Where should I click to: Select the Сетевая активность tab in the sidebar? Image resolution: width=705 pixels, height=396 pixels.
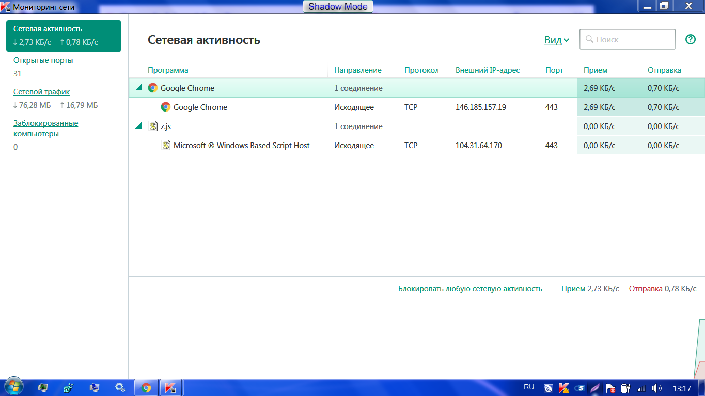64,36
